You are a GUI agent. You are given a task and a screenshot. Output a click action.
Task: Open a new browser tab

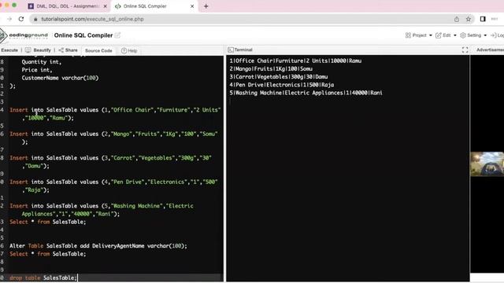point(206,6)
